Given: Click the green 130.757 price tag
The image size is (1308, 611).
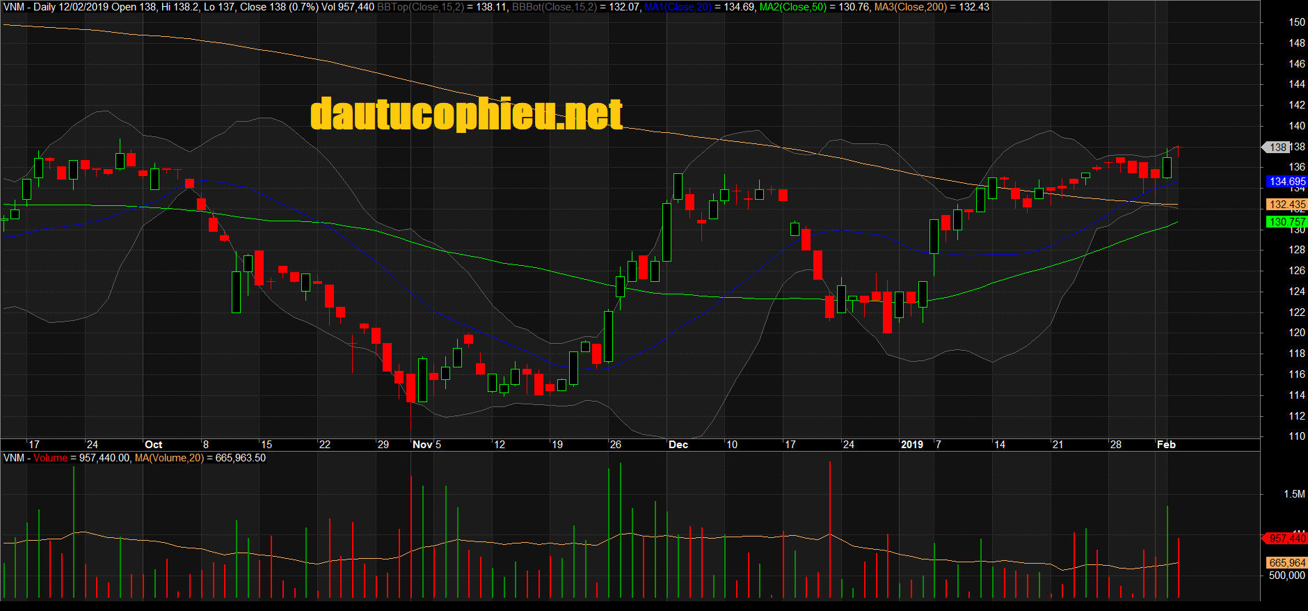Looking at the screenshot, I should (x=1287, y=222).
